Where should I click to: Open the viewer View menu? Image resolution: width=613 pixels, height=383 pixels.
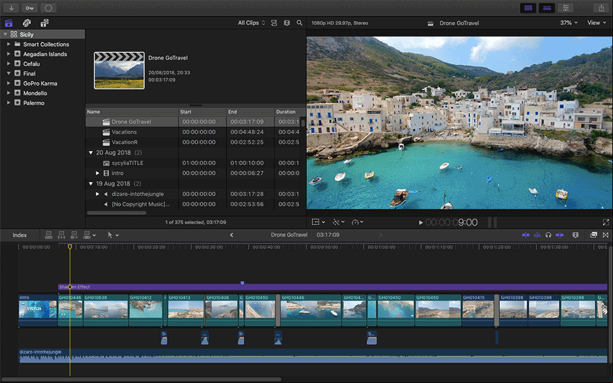596,23
